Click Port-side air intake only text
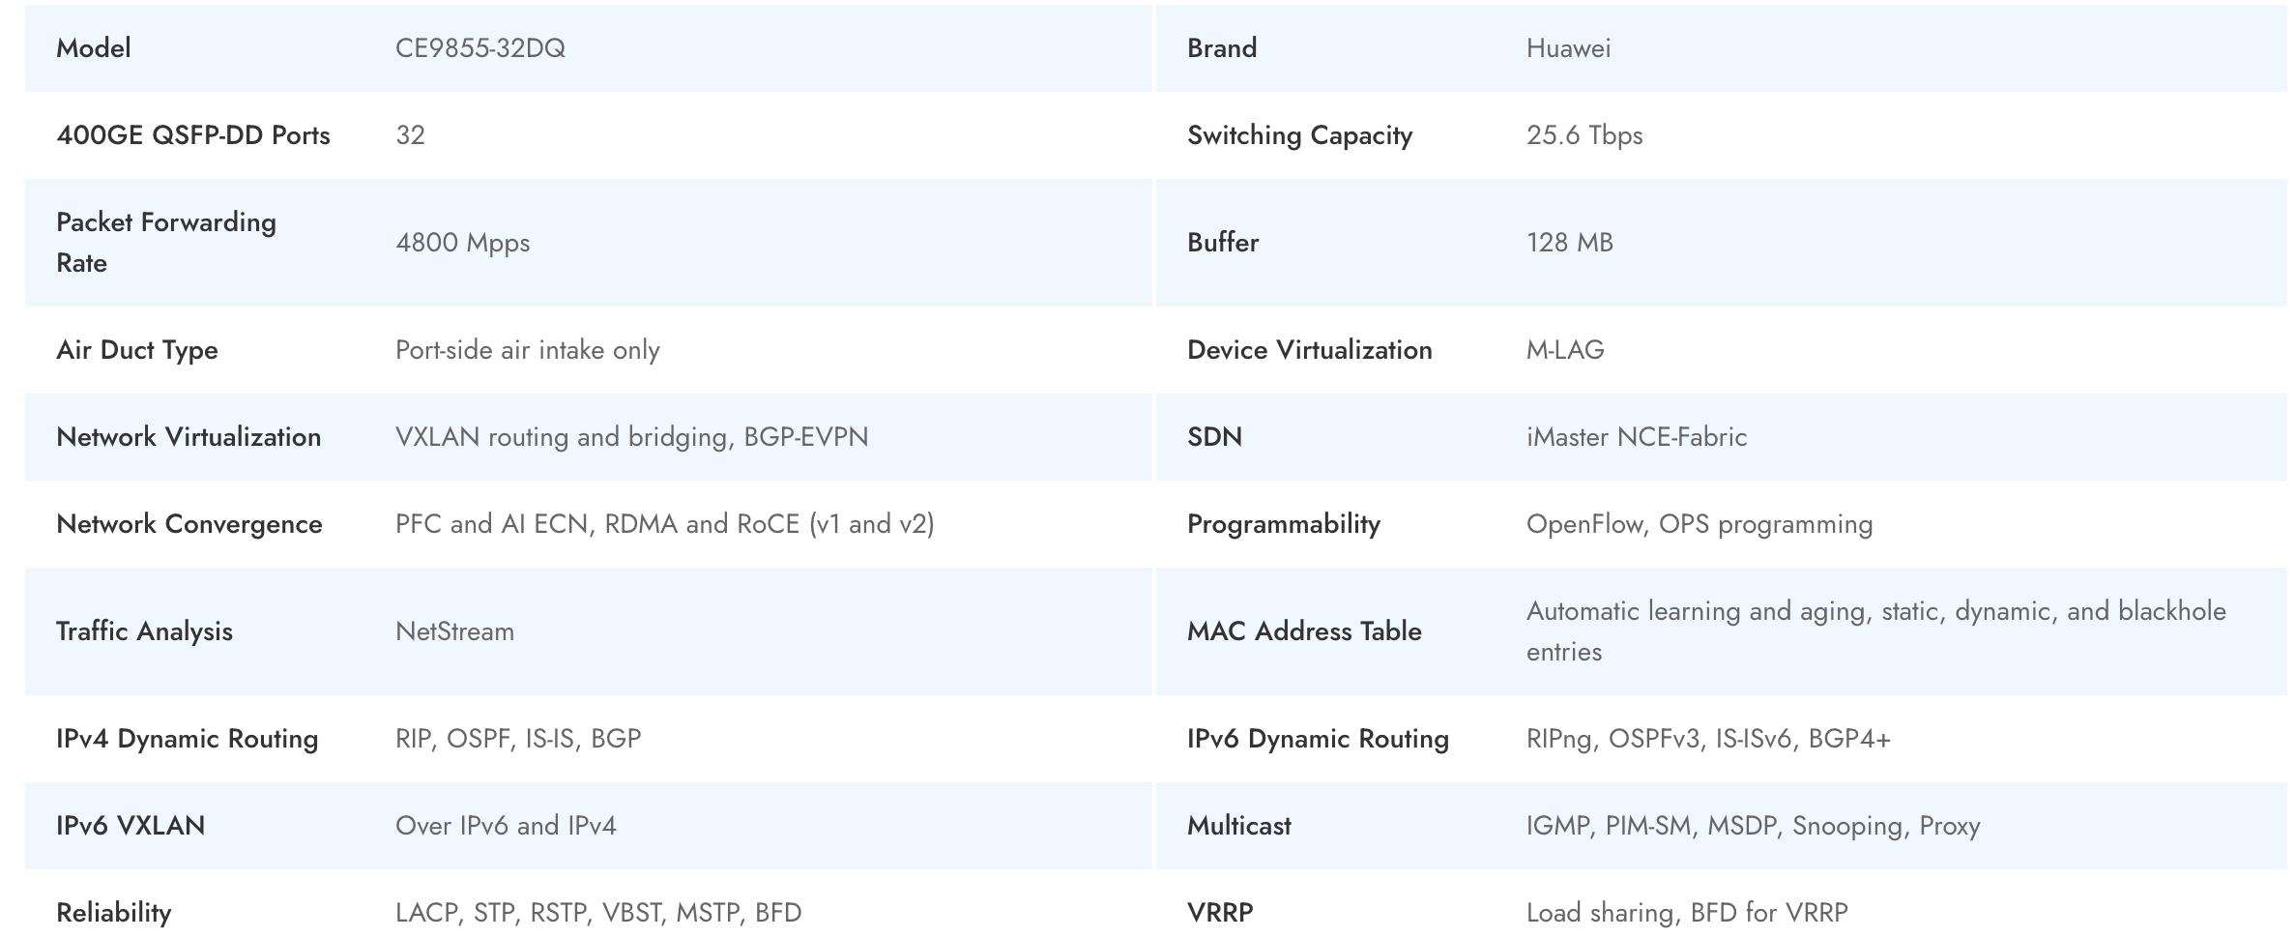 [527, 350]
